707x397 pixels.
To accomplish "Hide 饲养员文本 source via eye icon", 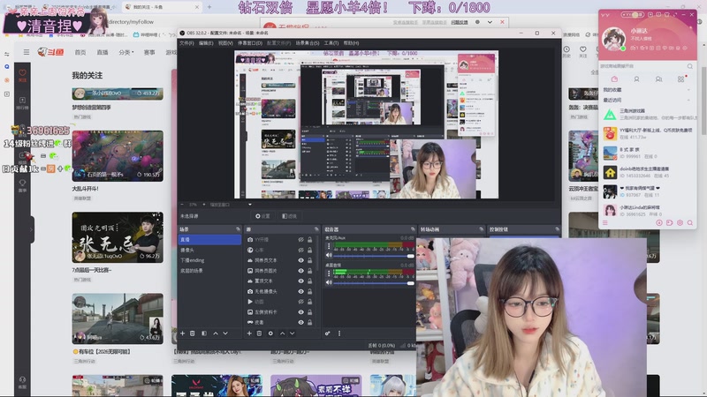I will point(300,260).
